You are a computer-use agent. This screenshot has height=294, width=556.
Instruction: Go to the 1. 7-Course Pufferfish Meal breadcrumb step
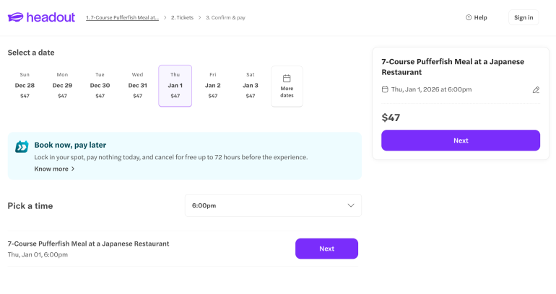122,17
